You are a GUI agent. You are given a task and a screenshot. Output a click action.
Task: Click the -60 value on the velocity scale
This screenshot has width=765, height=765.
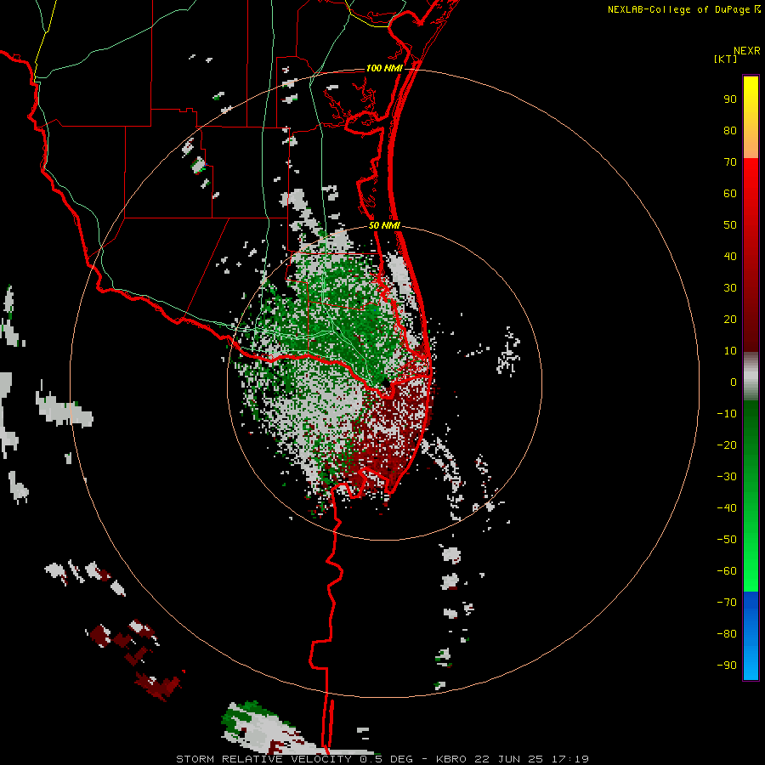[727, 571]
